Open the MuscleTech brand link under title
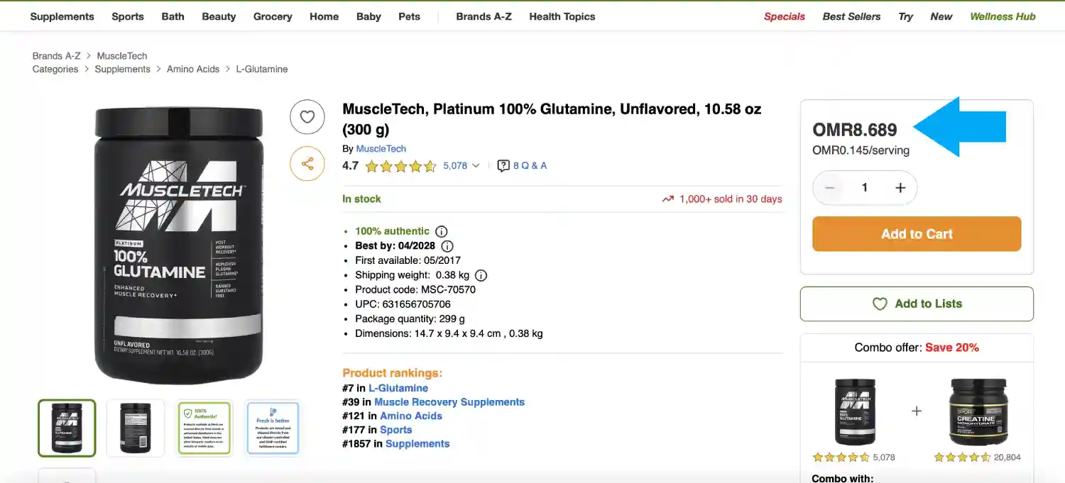This screenshot has width=1065, height=483. tap(381, 148)
